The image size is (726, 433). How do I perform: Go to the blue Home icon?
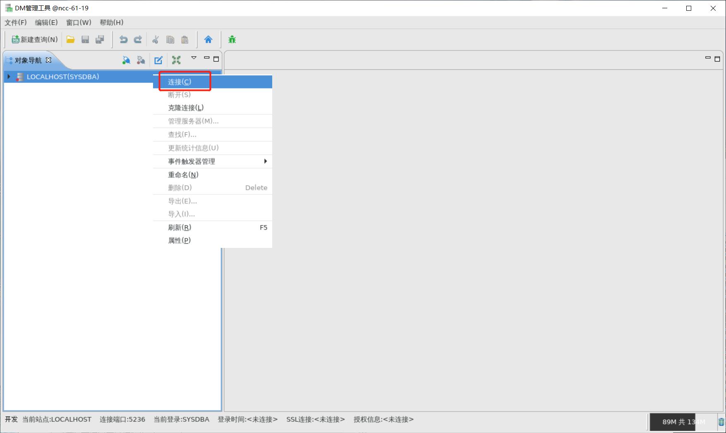pos(208,40)
